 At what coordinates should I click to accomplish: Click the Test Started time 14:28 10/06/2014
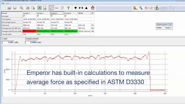coord(71,19)
